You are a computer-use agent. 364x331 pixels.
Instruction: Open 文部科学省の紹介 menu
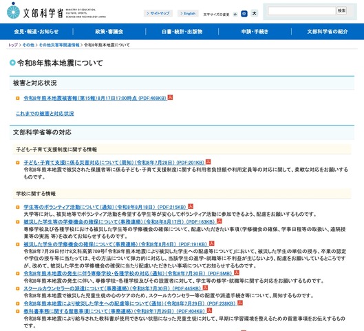point(328,32)
